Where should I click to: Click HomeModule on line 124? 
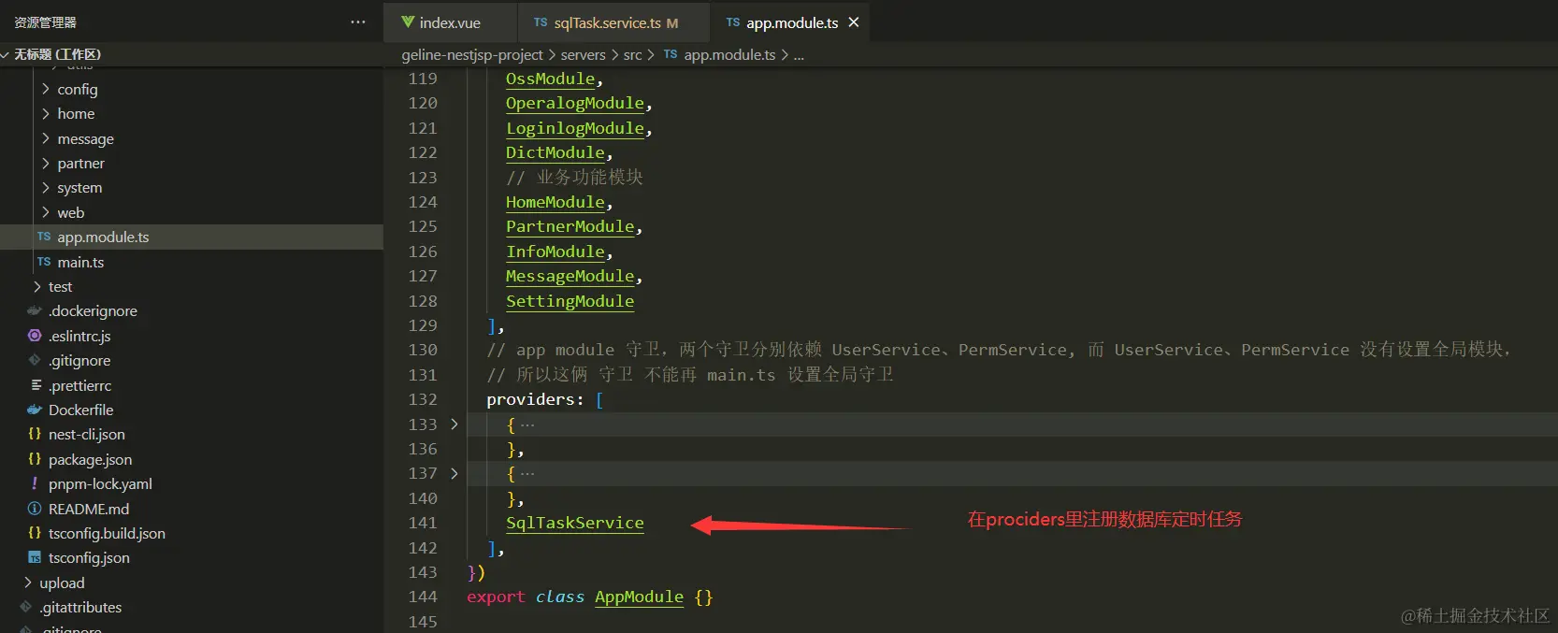(x=555, y=202)
